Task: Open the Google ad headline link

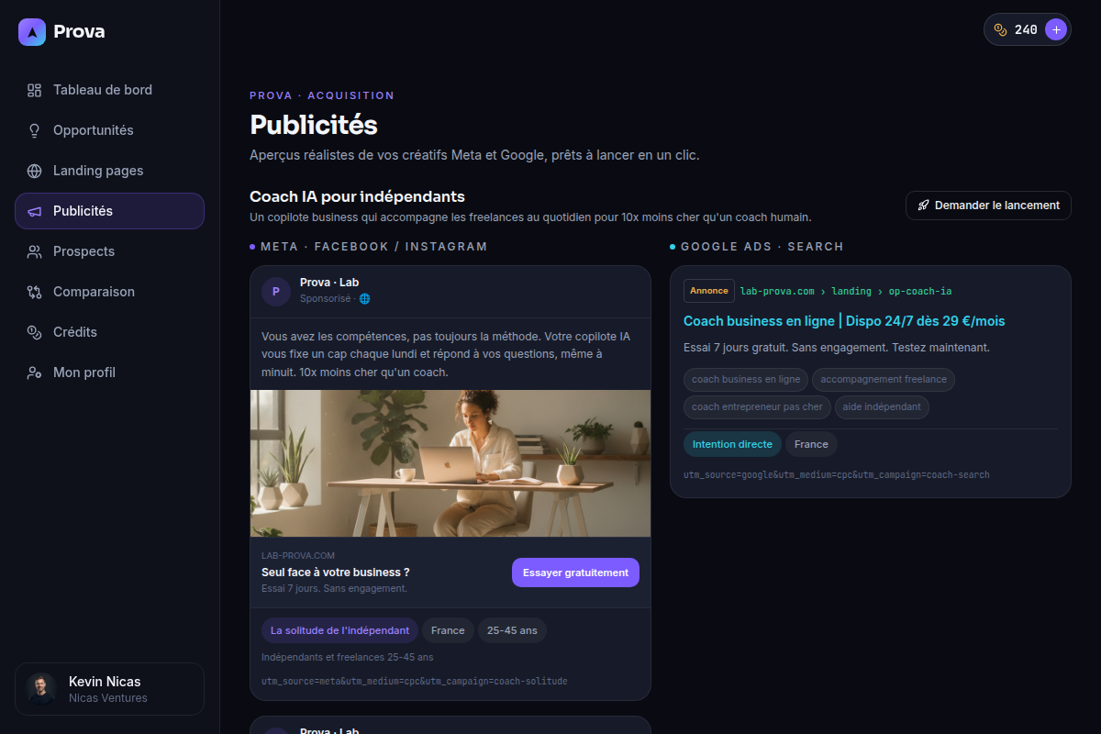Action: coord(844,321)
